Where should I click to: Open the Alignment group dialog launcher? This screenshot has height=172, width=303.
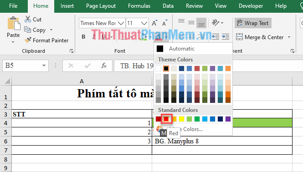pyautogui.click(x=293, y=51)
